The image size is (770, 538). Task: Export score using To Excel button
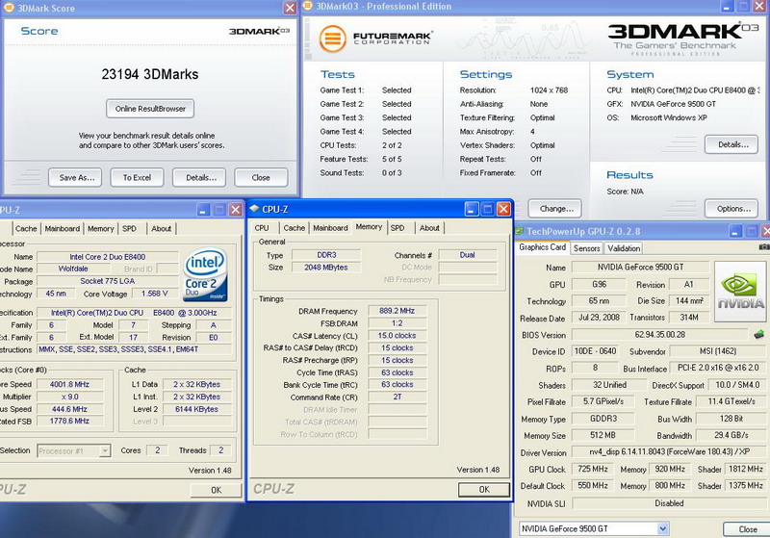point(137,178)
